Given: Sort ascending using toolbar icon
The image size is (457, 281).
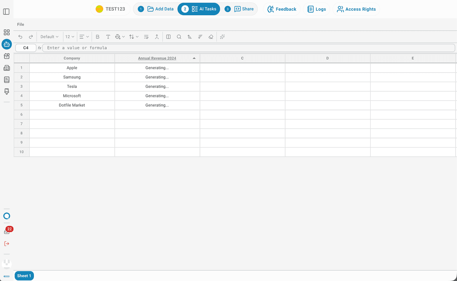Looking at the screenshot, I should tap(190, 37).
